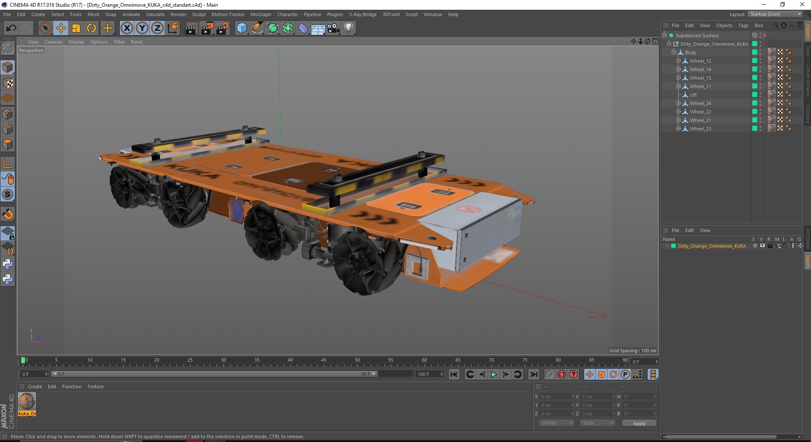
Task: Click Make Editable icon in left toolbar
Action: 8,48
